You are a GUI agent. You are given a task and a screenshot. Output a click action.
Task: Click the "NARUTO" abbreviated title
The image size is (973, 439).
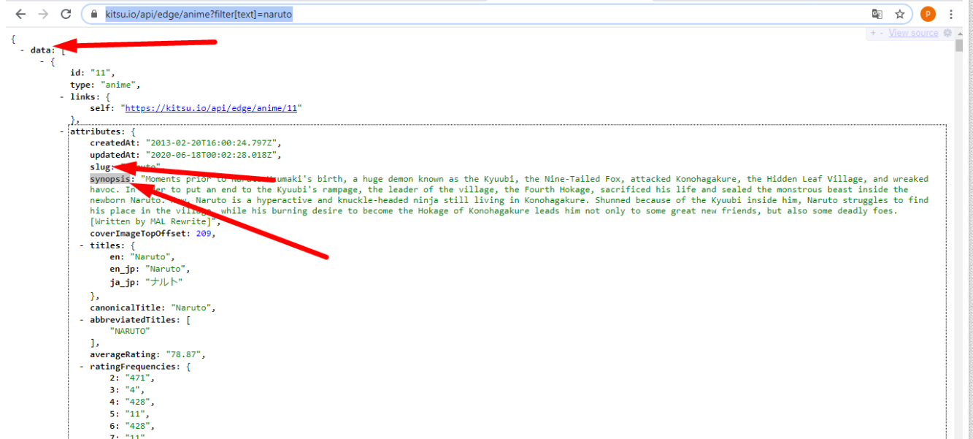pos(130,331)
